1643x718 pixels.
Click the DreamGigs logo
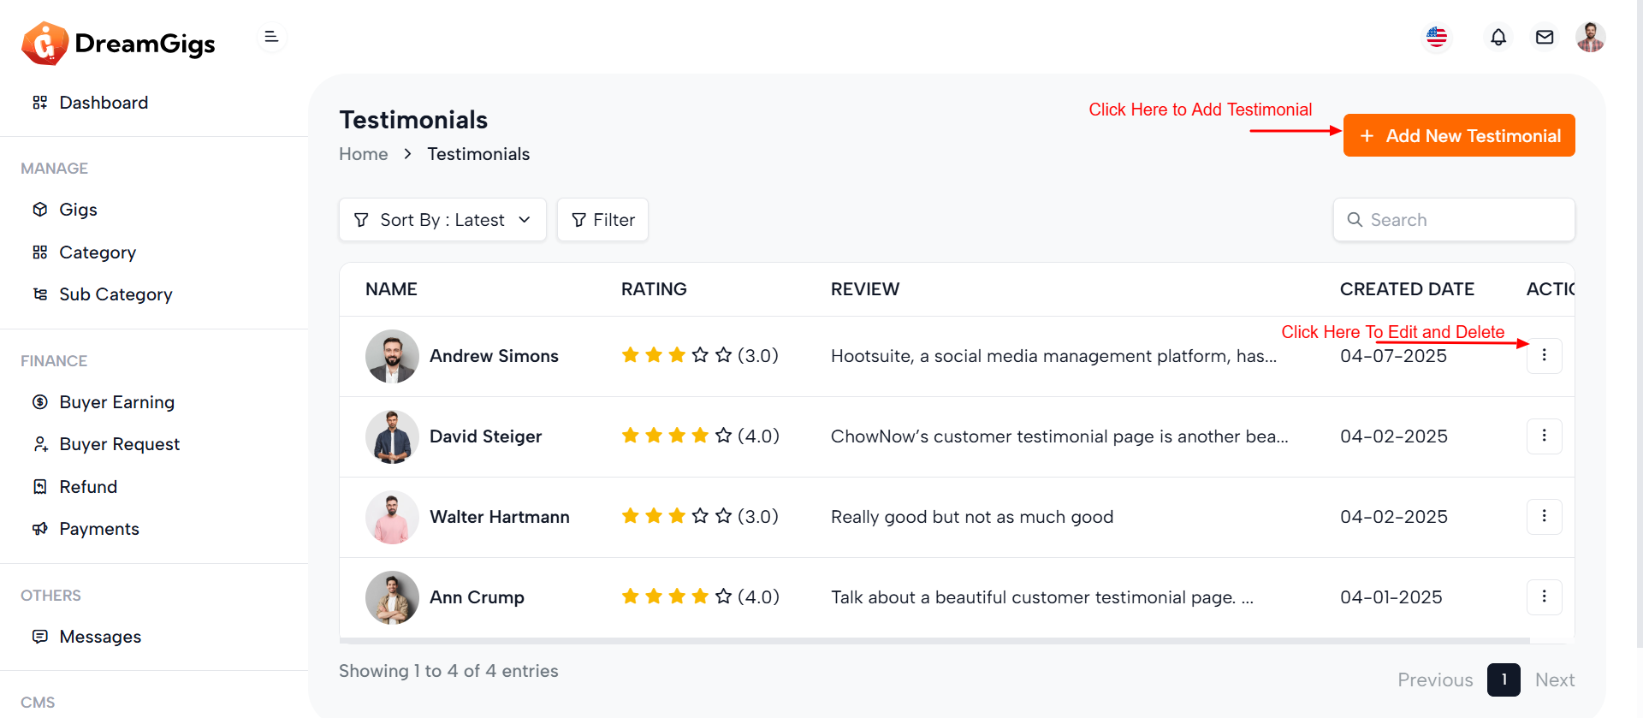tap(119, 44)
